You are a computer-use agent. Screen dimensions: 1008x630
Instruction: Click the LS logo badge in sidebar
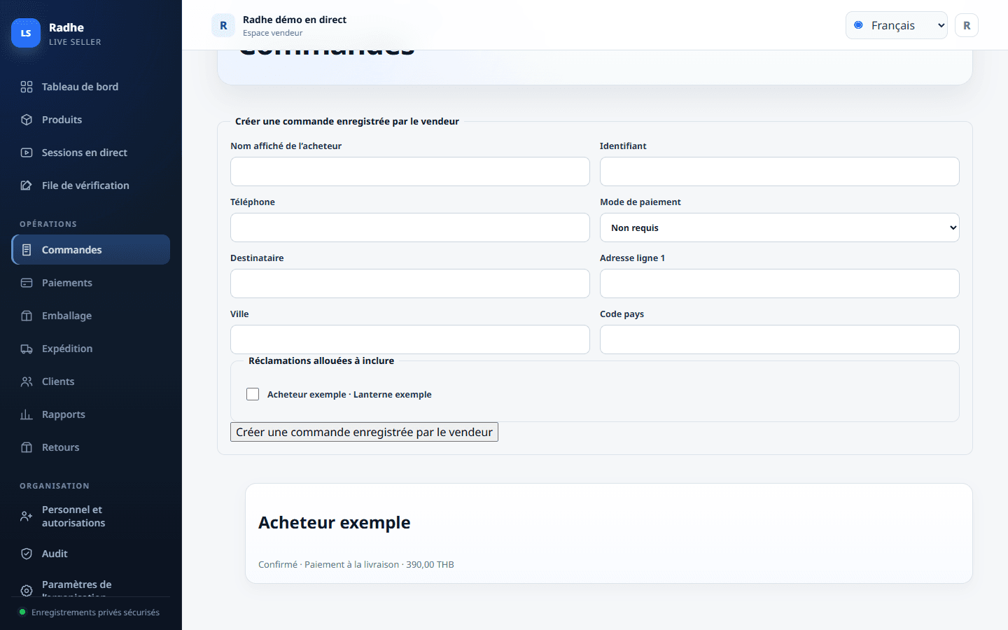pyautogui.click(x=26, y=33)
